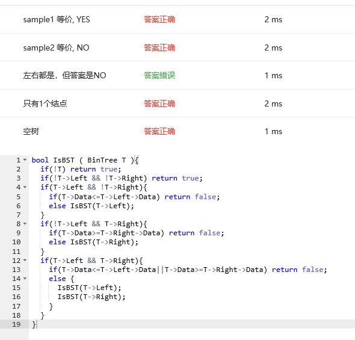Click the 'if(!T->Left && T->Right){' line
The width and height of the screenshot is (355, 340).
(x=94, y=224)
